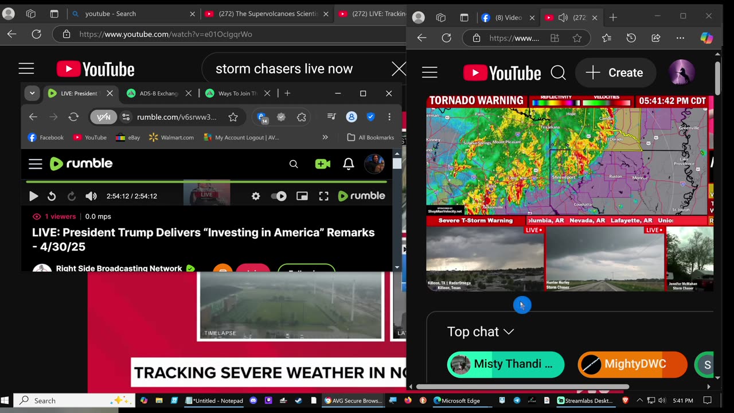Open new tab in AVG browser
Viewport: 734px width, 413px height.
(287, 93)
